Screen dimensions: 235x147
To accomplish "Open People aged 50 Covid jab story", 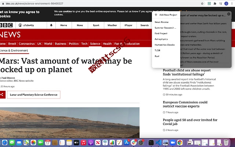I will click(x=190, y=122).
